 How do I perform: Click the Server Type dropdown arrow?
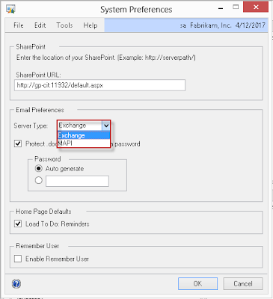tap(106, 126)
